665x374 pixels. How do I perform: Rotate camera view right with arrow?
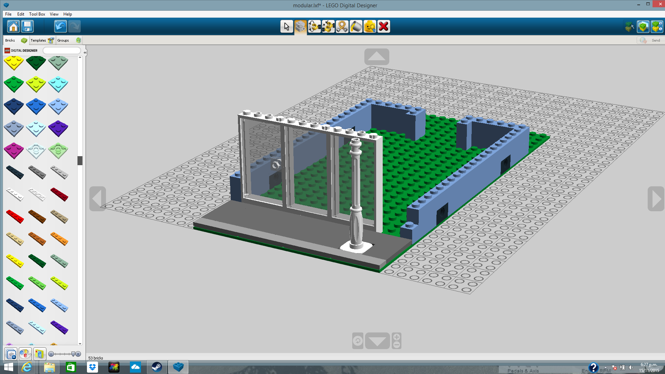point(656,199)
